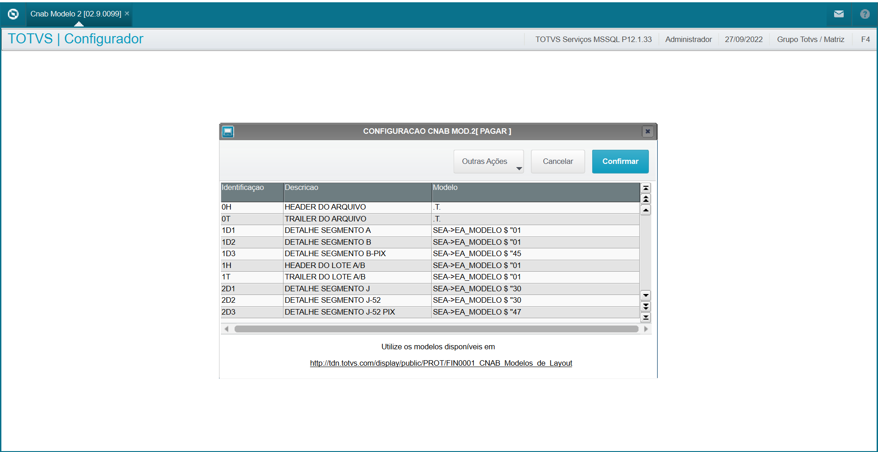This screenshot has height=452, width=878.
Task: Select the DETALHE SEGMENTO A row
Action: (430, 231)
